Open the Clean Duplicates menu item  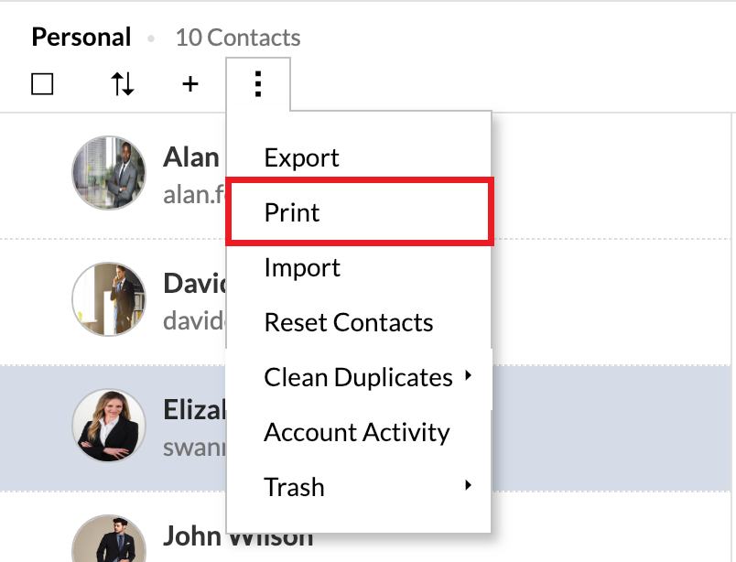(357, 377)
